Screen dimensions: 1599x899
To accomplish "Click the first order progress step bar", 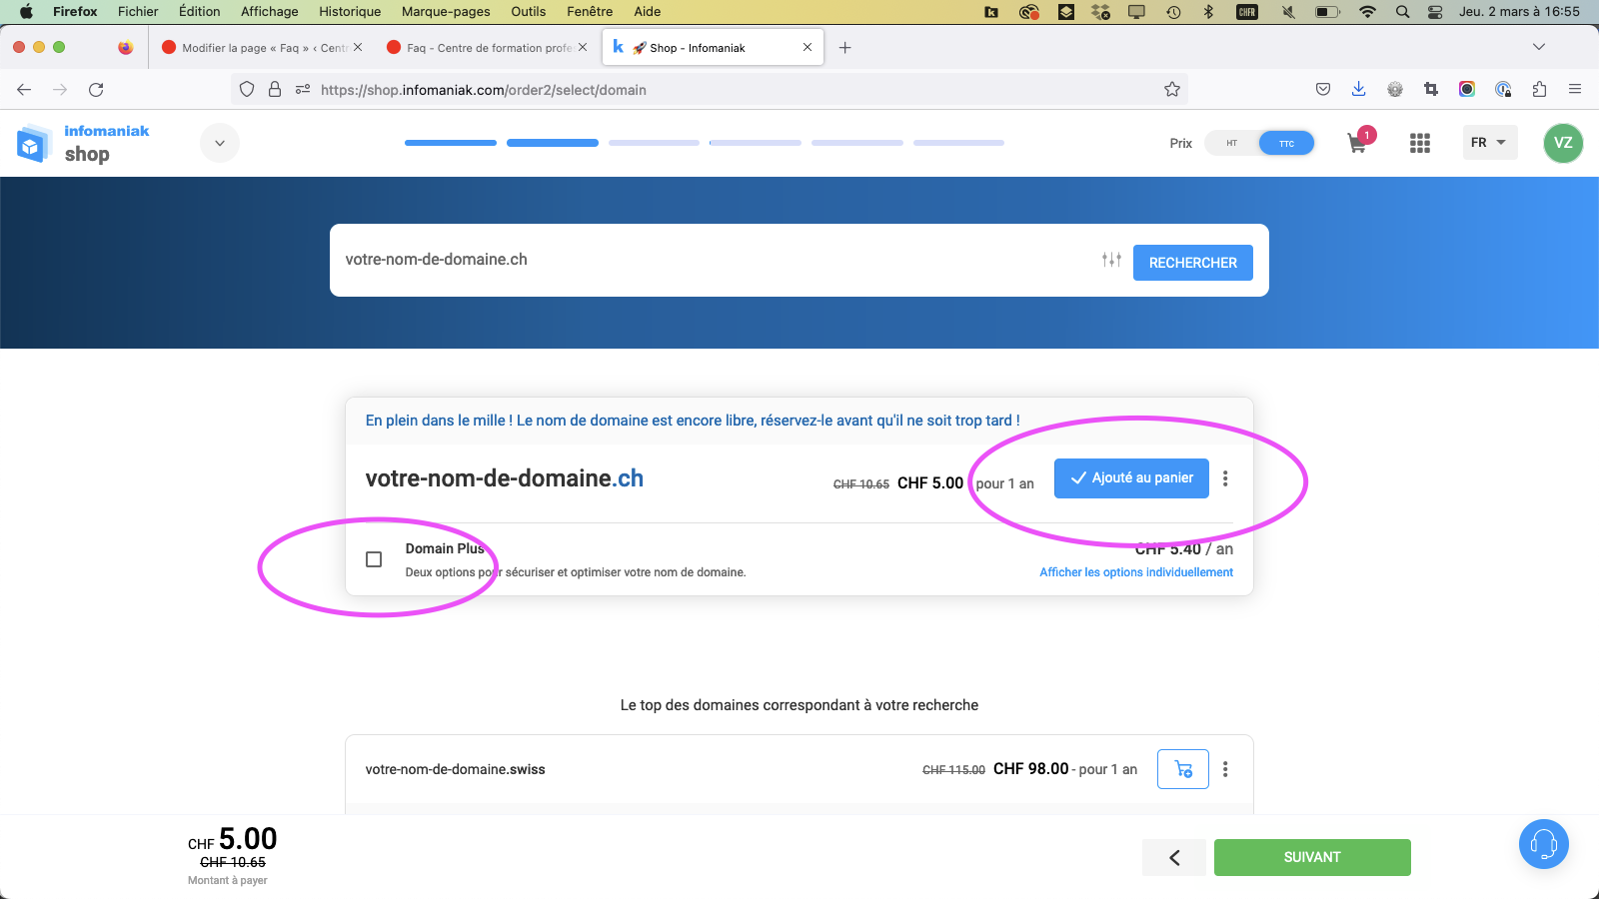I will pyautogui.click(x=451, y=143).
